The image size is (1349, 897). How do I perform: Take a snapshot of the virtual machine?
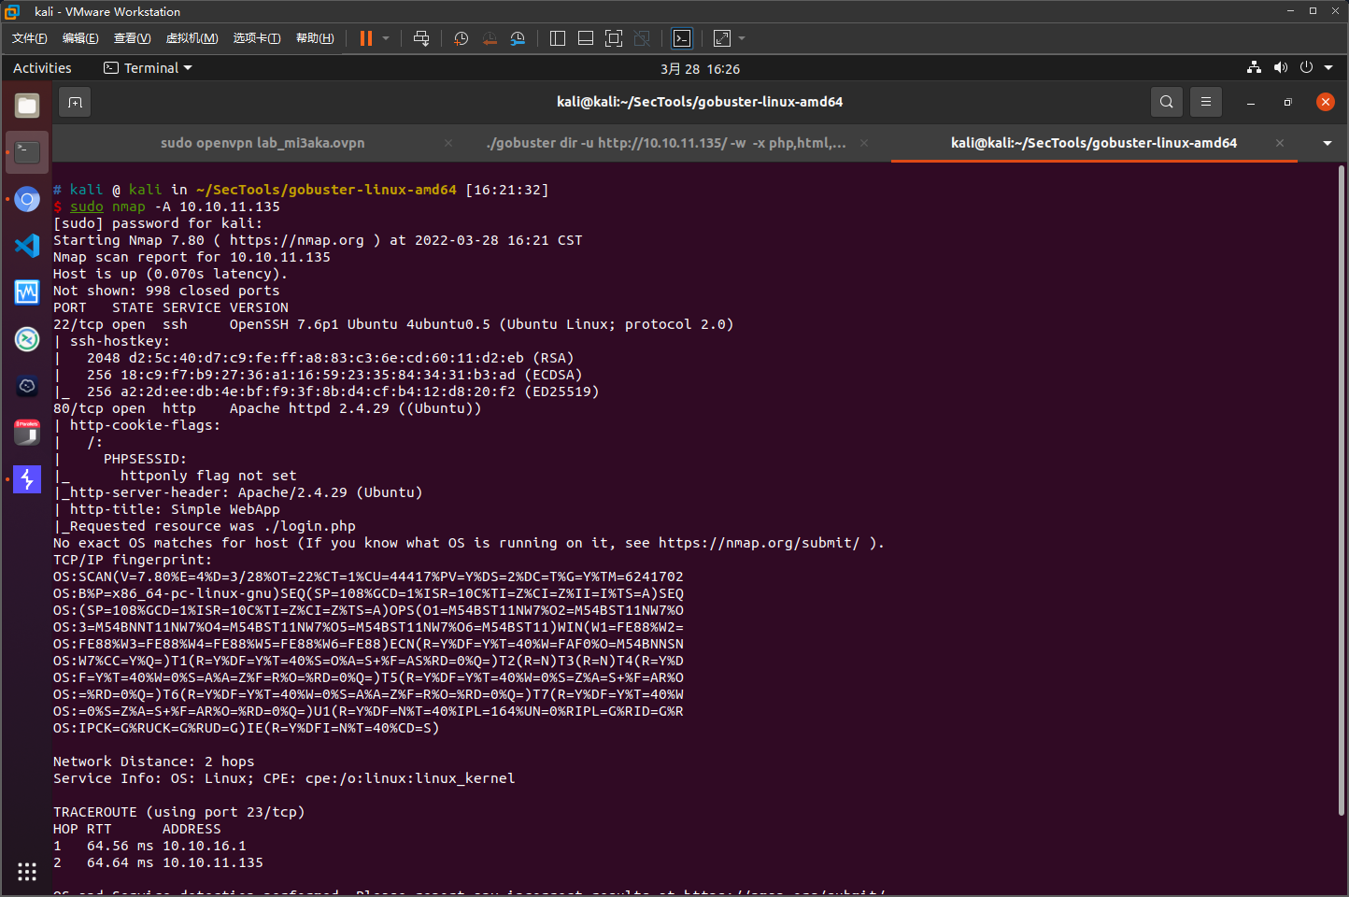pyautogui.click(x=461, y=38)
